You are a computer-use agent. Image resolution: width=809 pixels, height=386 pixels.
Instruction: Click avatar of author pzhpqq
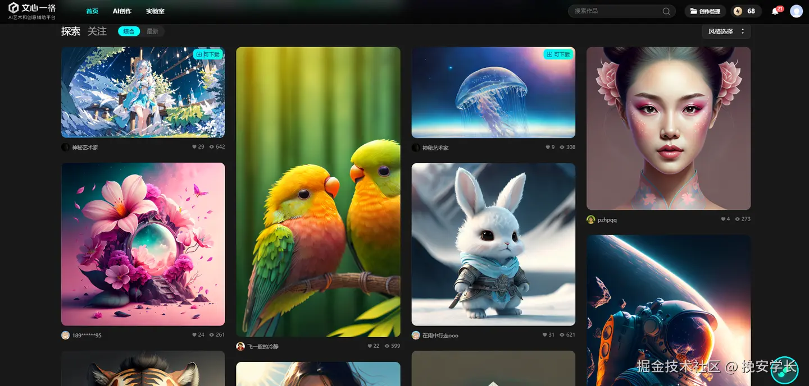[591, 219]
